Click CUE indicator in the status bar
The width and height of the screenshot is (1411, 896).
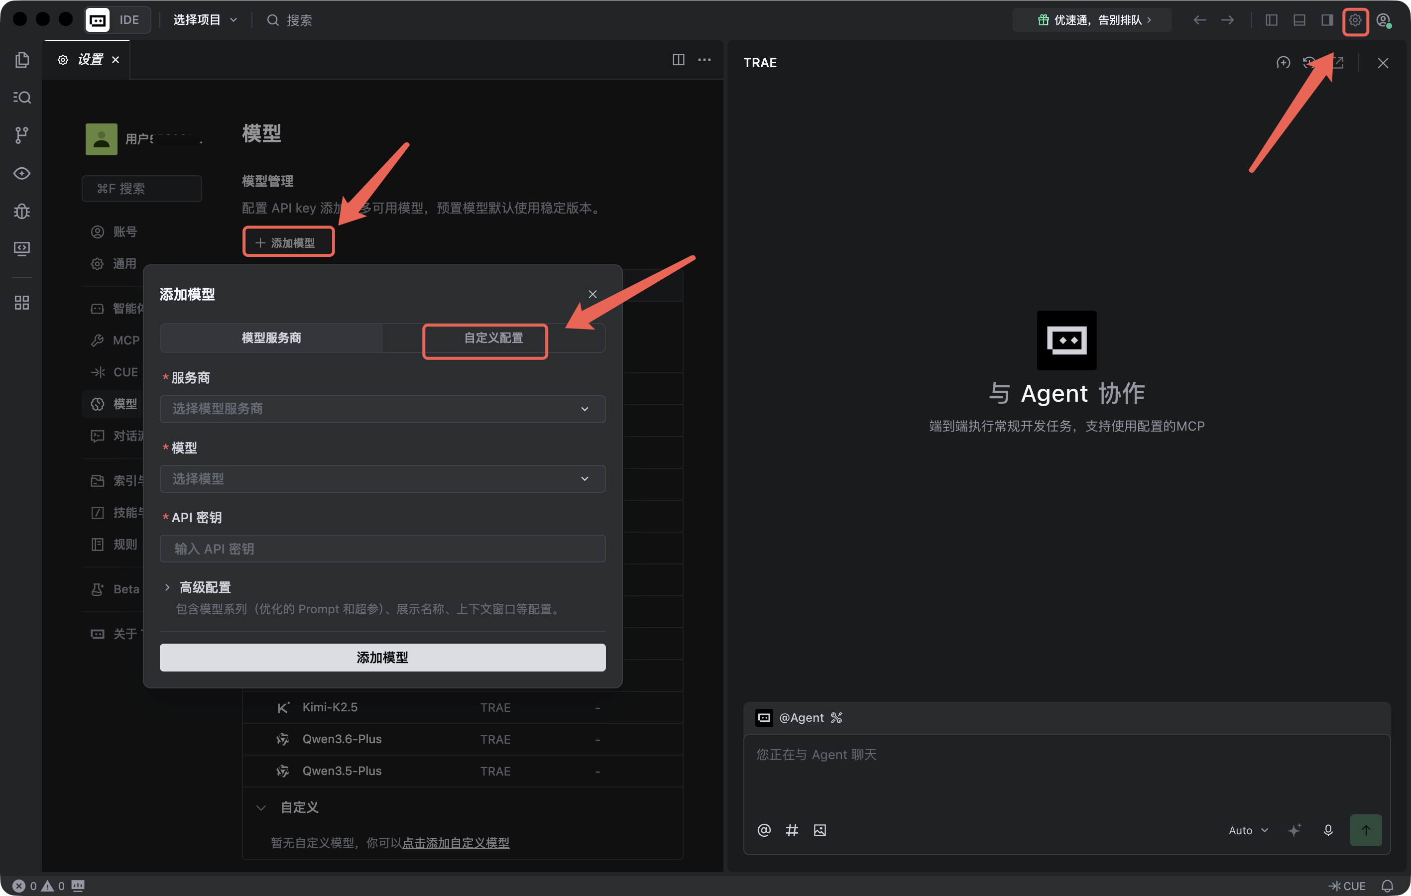click(1347, 886)
